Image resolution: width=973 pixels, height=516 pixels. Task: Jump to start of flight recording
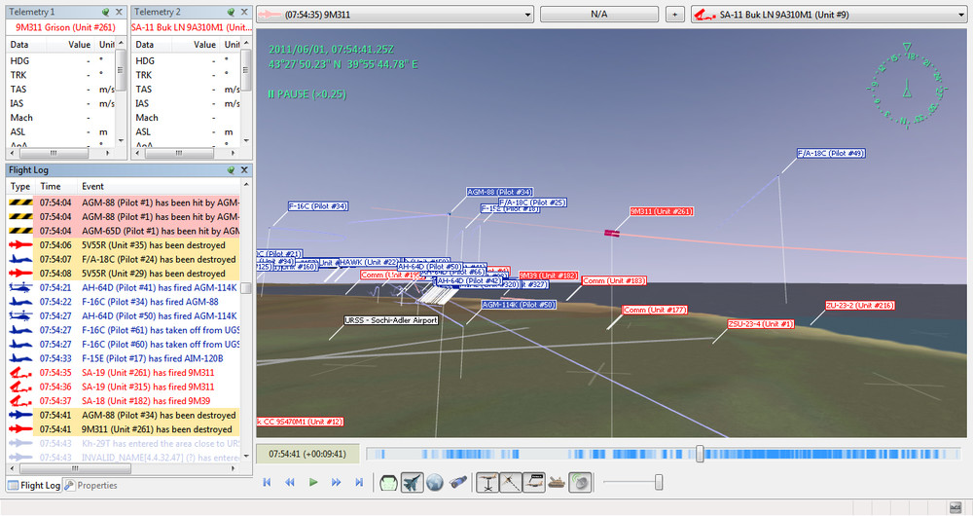267,482
